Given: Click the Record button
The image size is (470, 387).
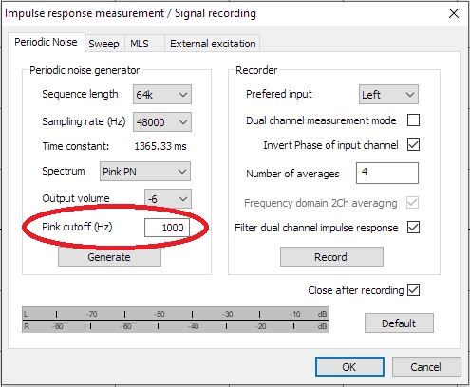Looking at the screenshot, I should click(x=331, y=257).
